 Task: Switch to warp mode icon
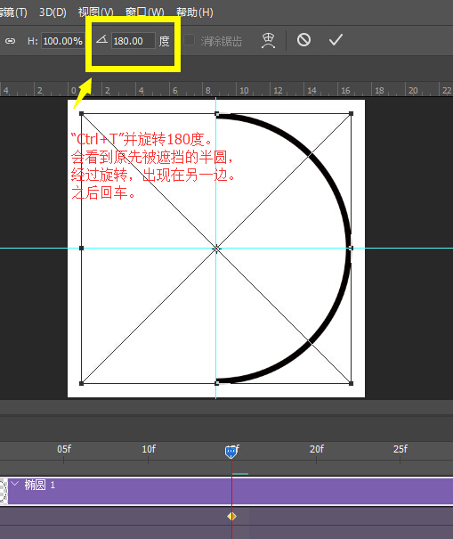(268, 41)
